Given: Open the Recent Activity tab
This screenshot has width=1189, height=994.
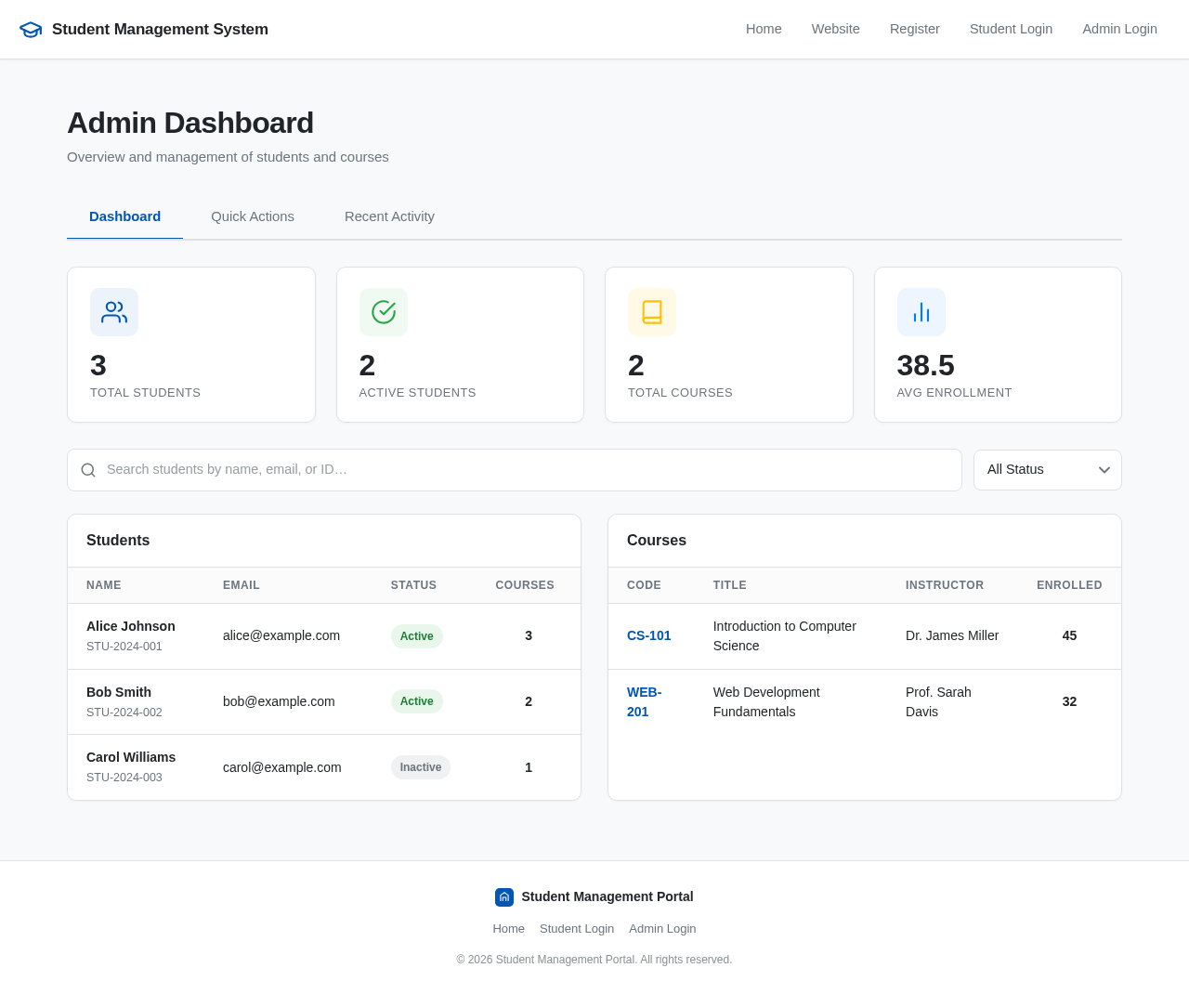Looking at the screenshot, I should (389, 216).
